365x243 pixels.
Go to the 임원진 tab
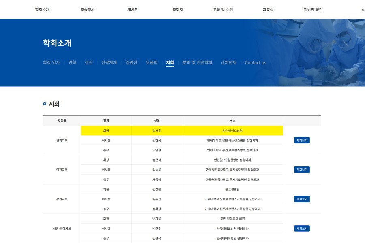click(131, 63)
